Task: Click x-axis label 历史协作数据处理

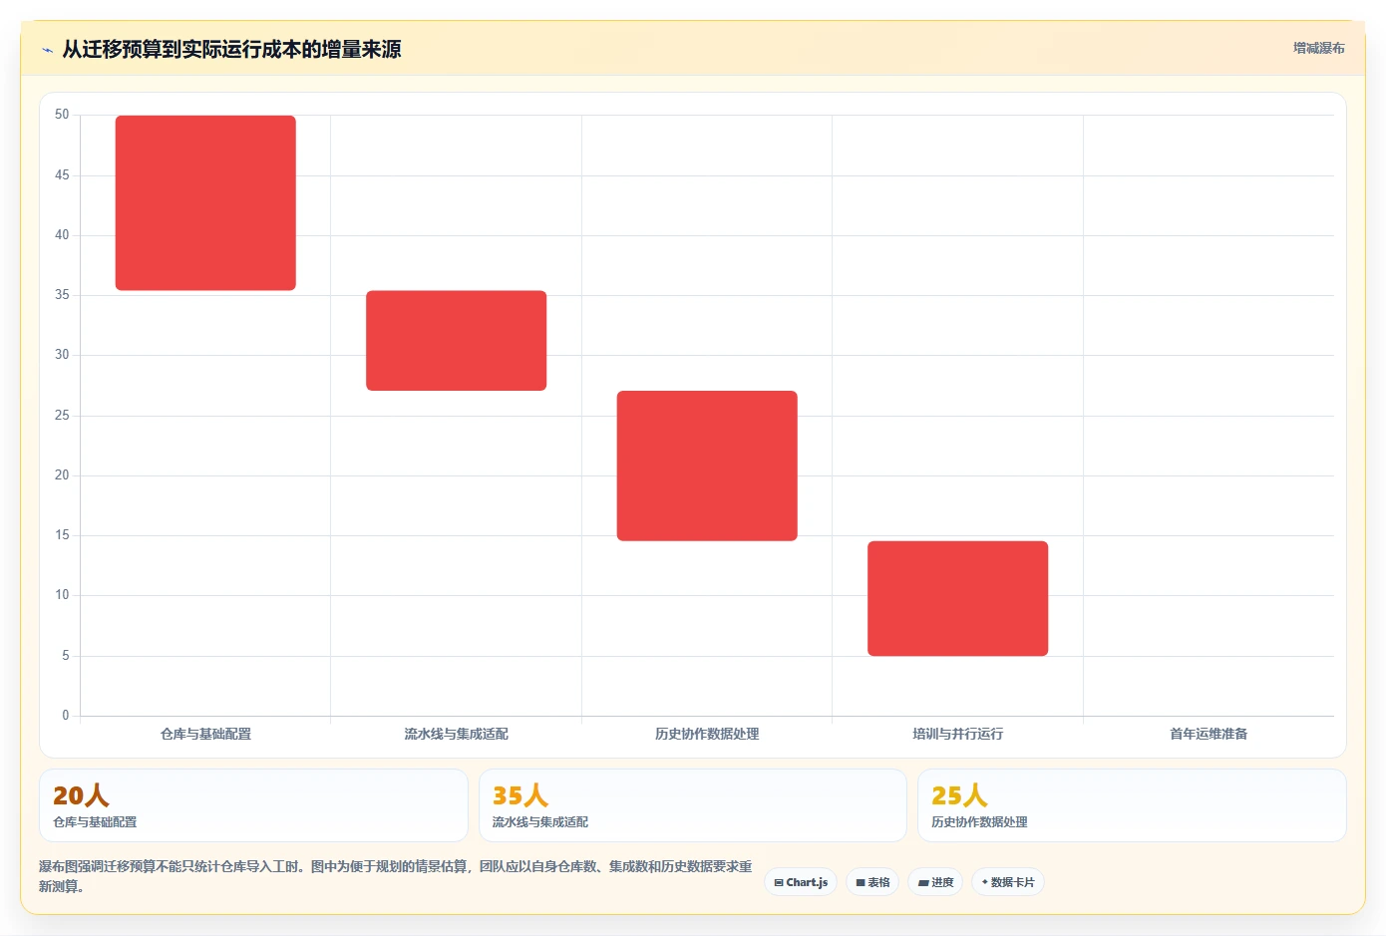Action: (707, 734)
